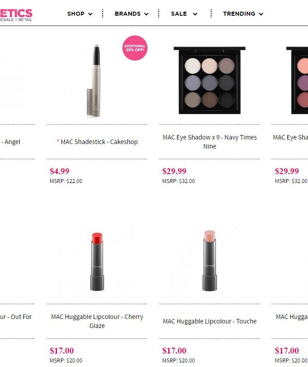Expand the BRANDS dropdown arrow

coord(147,14)
